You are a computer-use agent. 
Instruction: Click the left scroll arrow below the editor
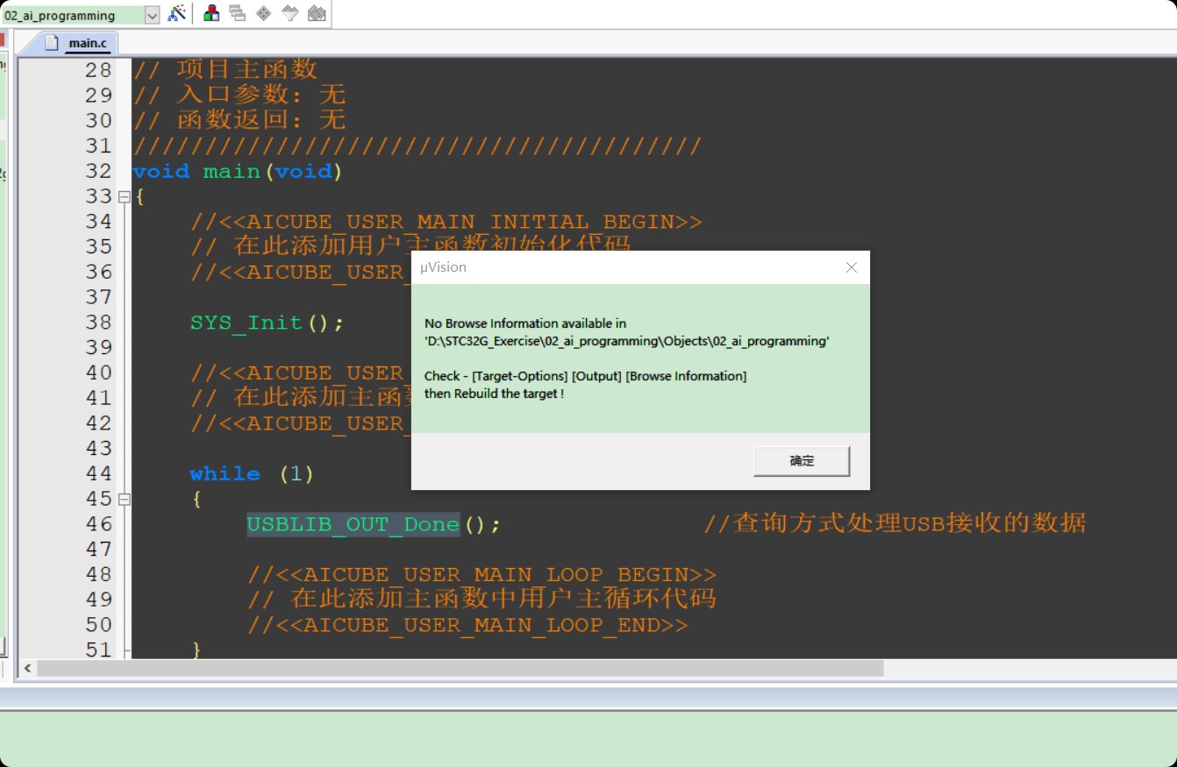click(27, 668)
